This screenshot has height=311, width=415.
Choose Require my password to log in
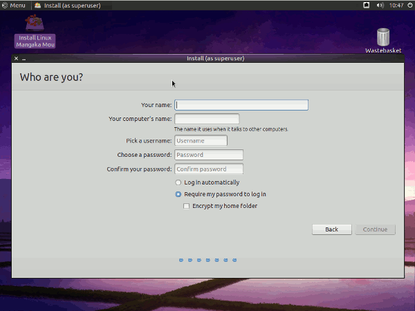(x=178, y=194)
